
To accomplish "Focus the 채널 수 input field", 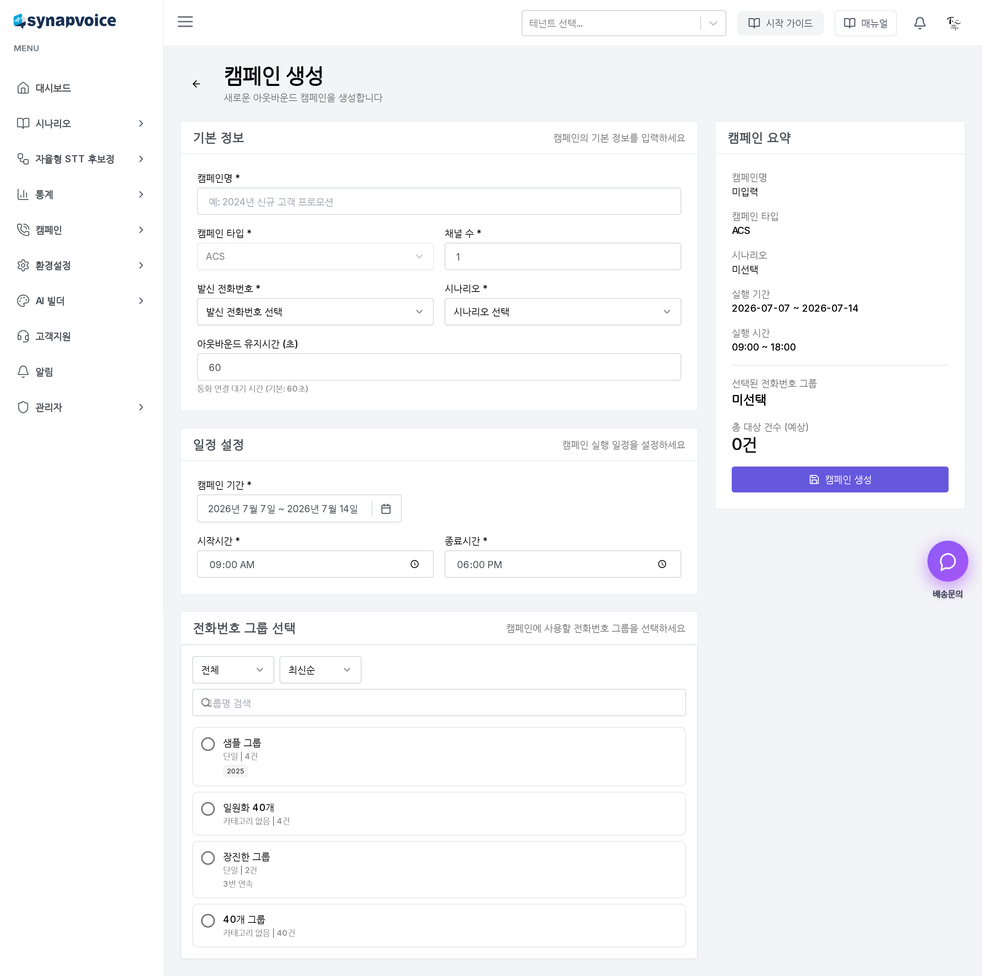I will 563,257.
